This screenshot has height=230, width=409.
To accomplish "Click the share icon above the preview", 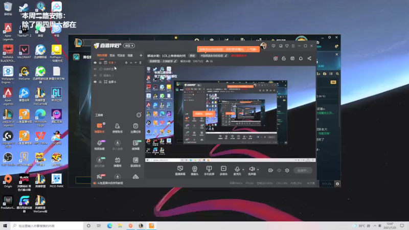I will pos(309,58).
